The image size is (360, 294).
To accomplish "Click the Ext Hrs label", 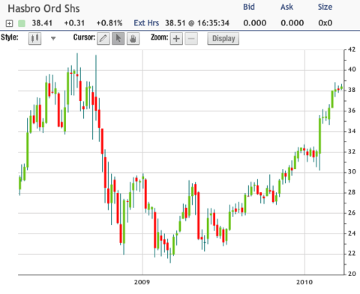I will click(x=146, y=23).
